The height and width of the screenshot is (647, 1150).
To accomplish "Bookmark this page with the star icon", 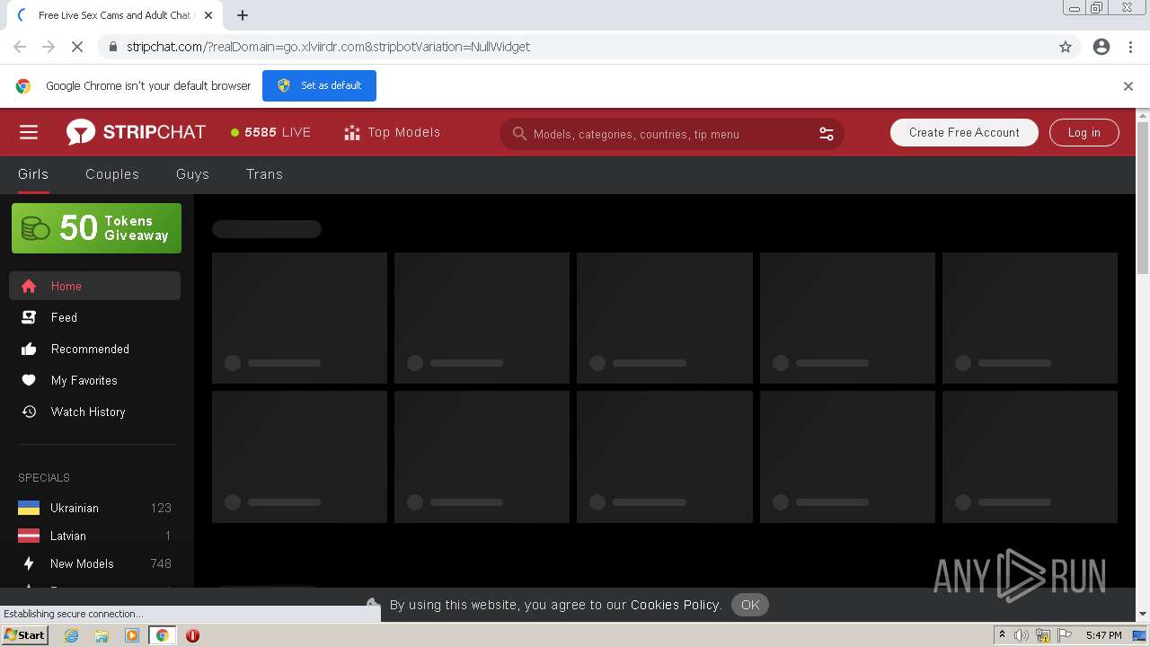I will click(1066, 47).
